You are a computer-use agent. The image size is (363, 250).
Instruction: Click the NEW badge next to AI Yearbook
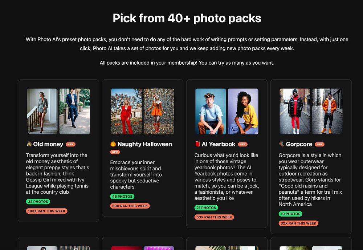243,144
